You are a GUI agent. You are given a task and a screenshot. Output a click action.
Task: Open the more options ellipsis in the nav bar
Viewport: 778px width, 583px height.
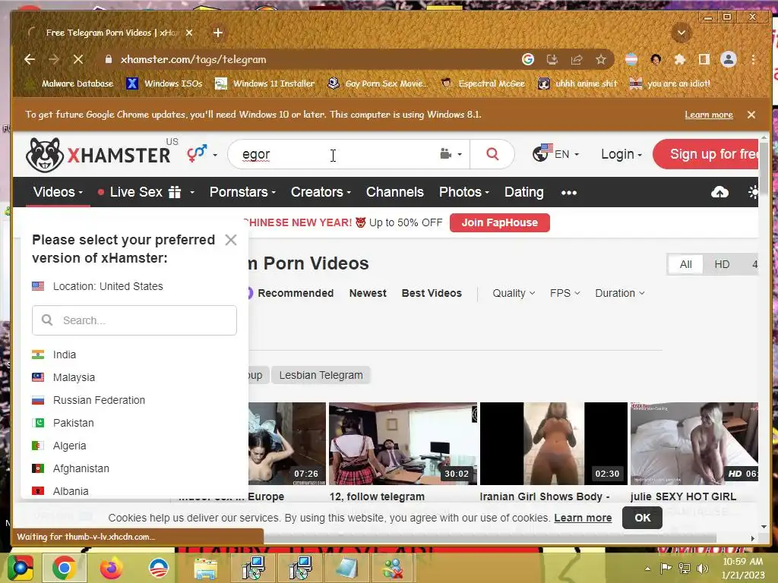(x=569, y=192)
